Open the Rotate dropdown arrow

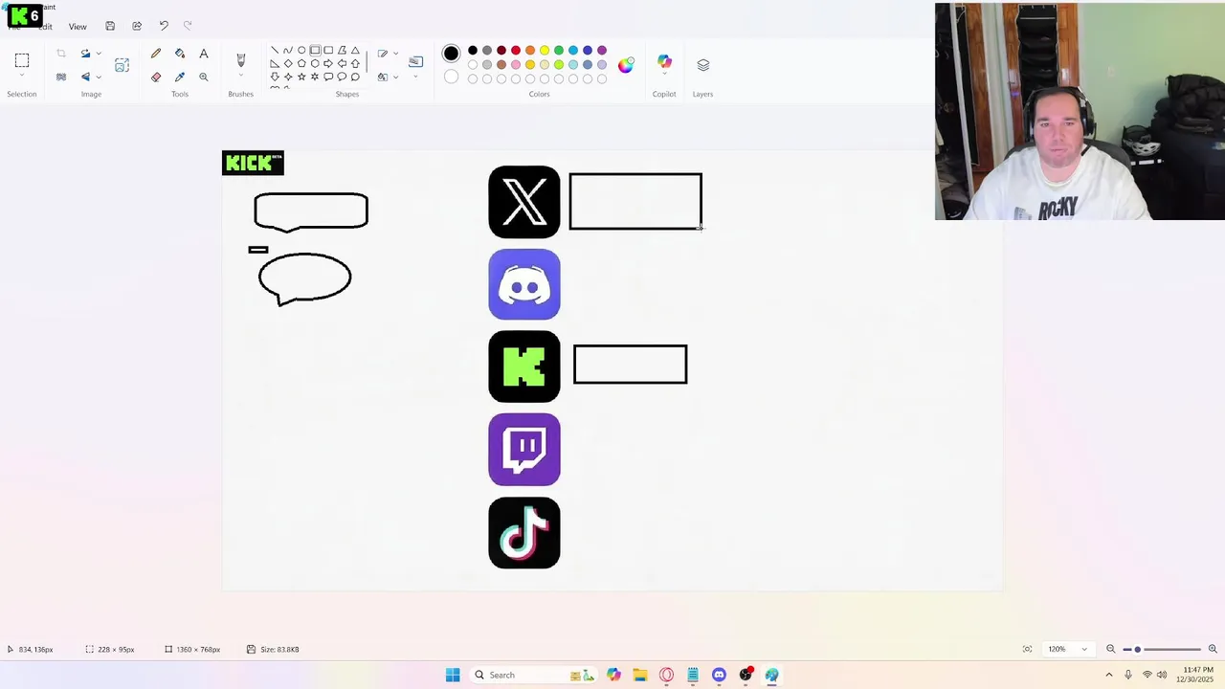(x=99, y=54)
